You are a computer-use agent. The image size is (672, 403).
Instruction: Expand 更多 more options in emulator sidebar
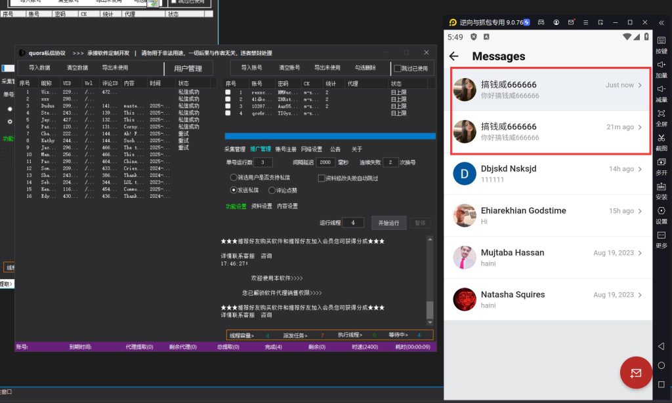[x=661, y=235]
